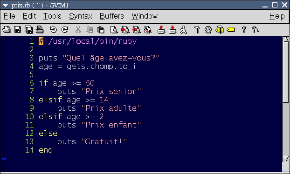Expand the window menu triangle in title bar
The width and height of the screenshot is (290, 174).
tap(5, 6)
